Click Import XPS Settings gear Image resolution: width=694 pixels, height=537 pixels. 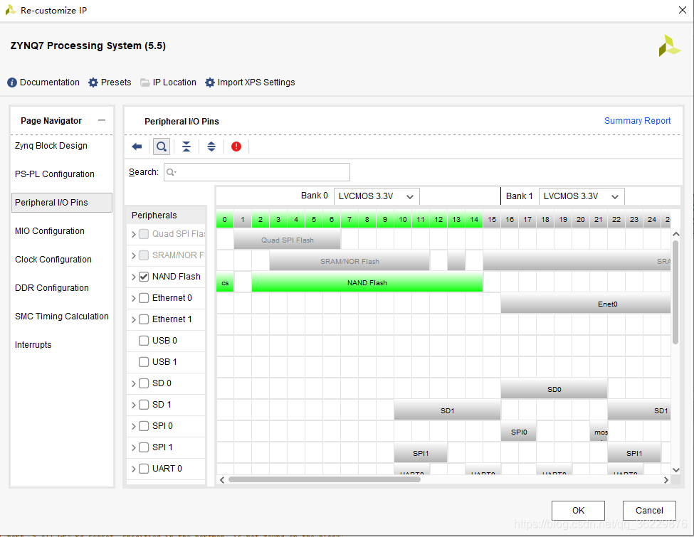click(250, 83)
